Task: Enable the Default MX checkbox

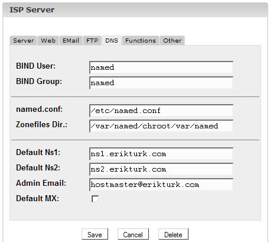Action: [x=95, y=199]
